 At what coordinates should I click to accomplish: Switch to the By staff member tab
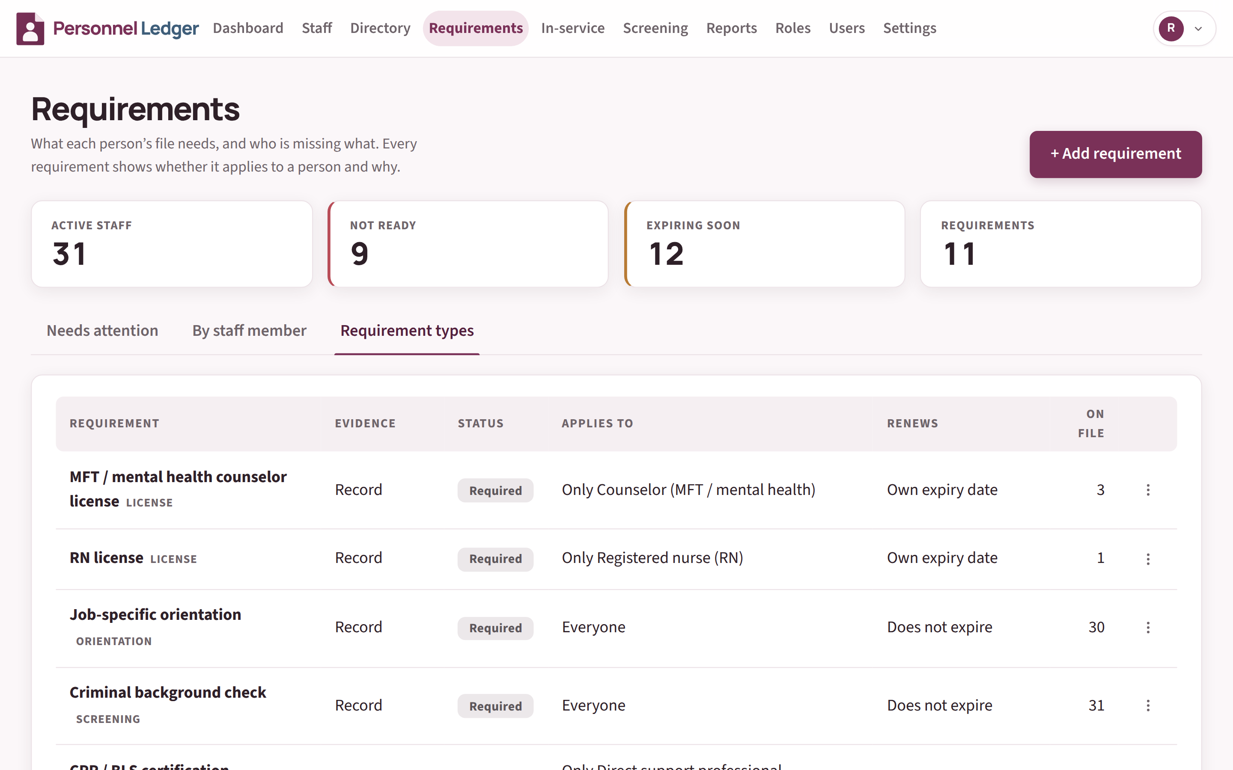[x=249, y=331]
